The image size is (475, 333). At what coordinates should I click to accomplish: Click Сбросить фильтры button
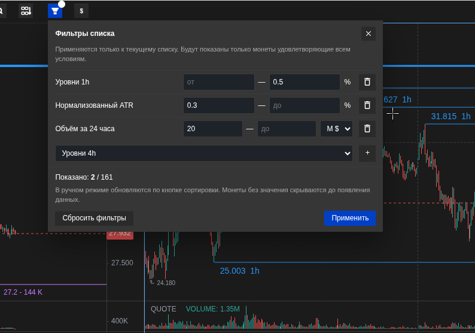pyautogui.click(x=94, y=218)
